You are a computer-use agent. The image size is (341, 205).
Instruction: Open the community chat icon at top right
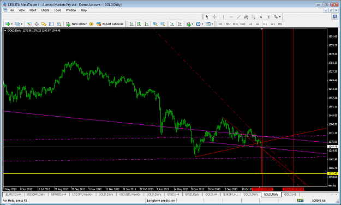(334, 16)
